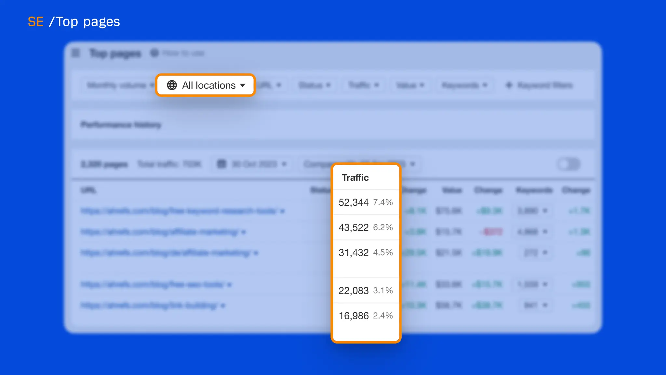666x375 pixels.
Task: Click the 2.4% traffic share
Action: pyautogui.click(x=383, y=316)
